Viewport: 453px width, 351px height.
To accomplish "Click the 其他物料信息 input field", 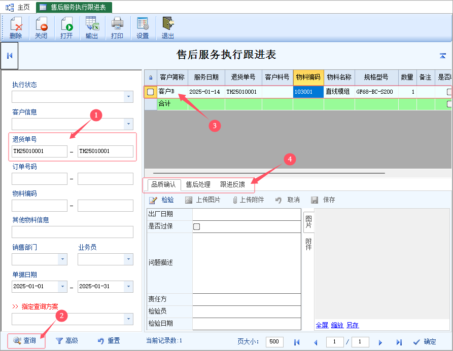I will (x=73, y=232).
